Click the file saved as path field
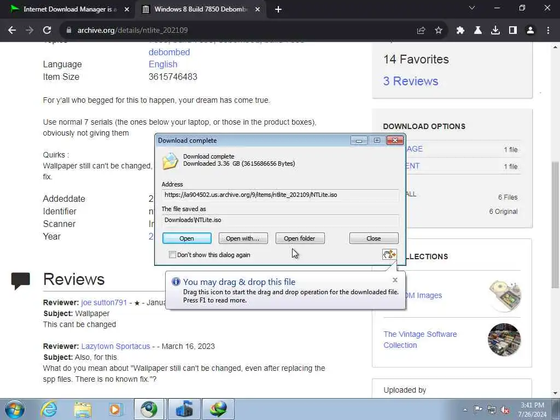The height and width of the screenshot is (420, 560). [281, 220]
